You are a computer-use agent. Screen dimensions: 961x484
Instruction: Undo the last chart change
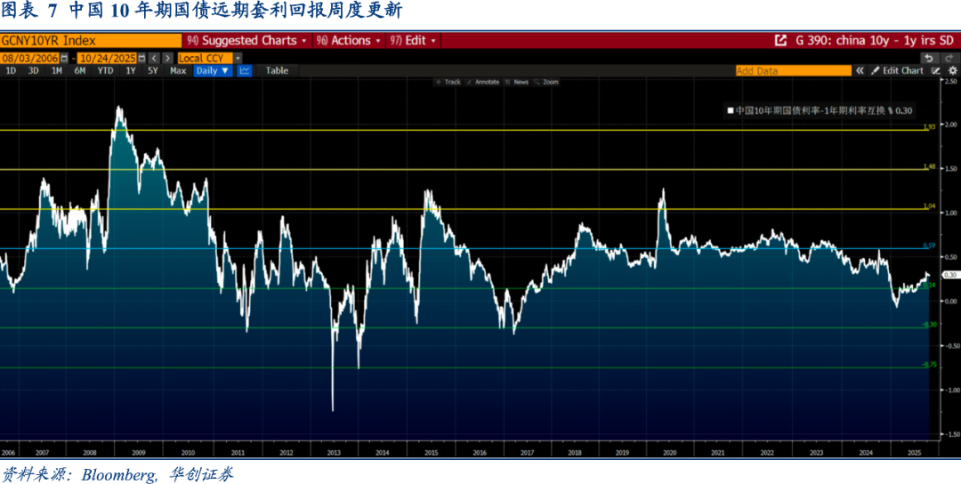pyautogui.click(x=930, y=58)
